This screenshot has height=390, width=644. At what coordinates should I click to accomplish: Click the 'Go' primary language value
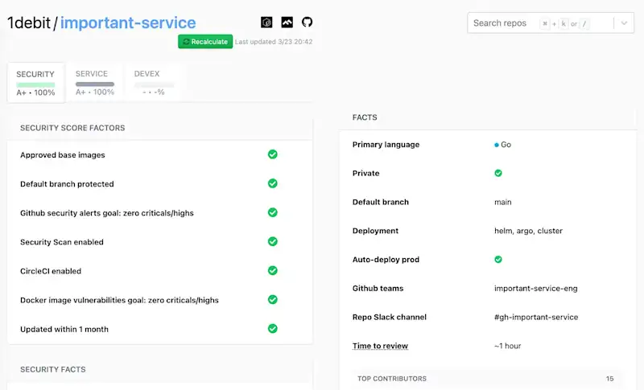coord(506,145)
